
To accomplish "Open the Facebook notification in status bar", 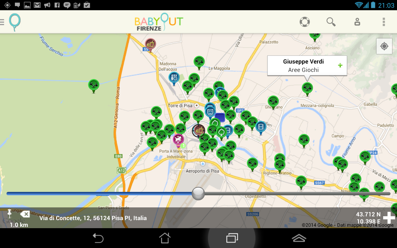I will [x=57, y=5].
